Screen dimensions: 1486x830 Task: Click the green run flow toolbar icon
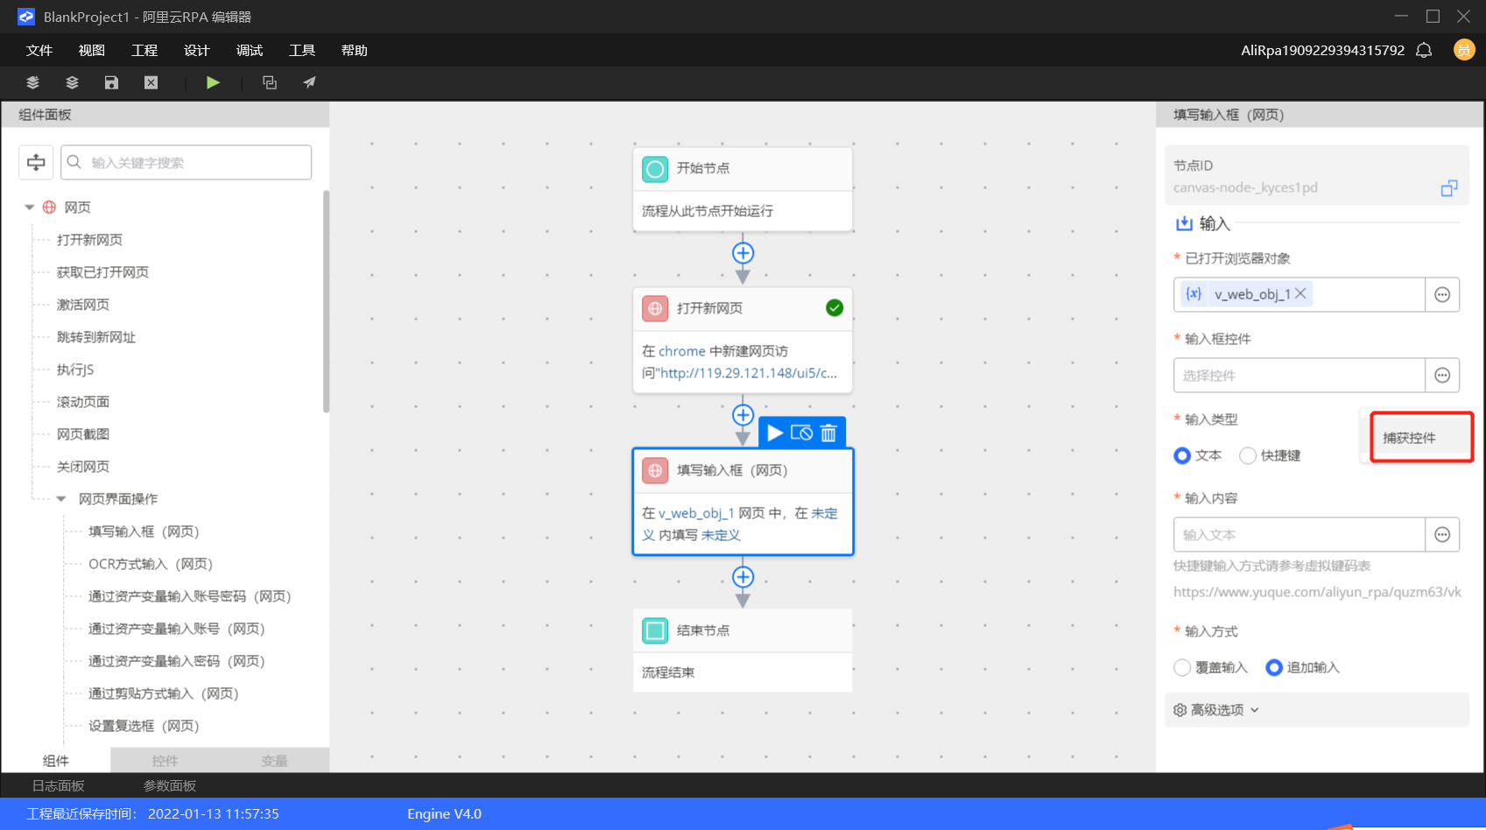click(213, 82)
